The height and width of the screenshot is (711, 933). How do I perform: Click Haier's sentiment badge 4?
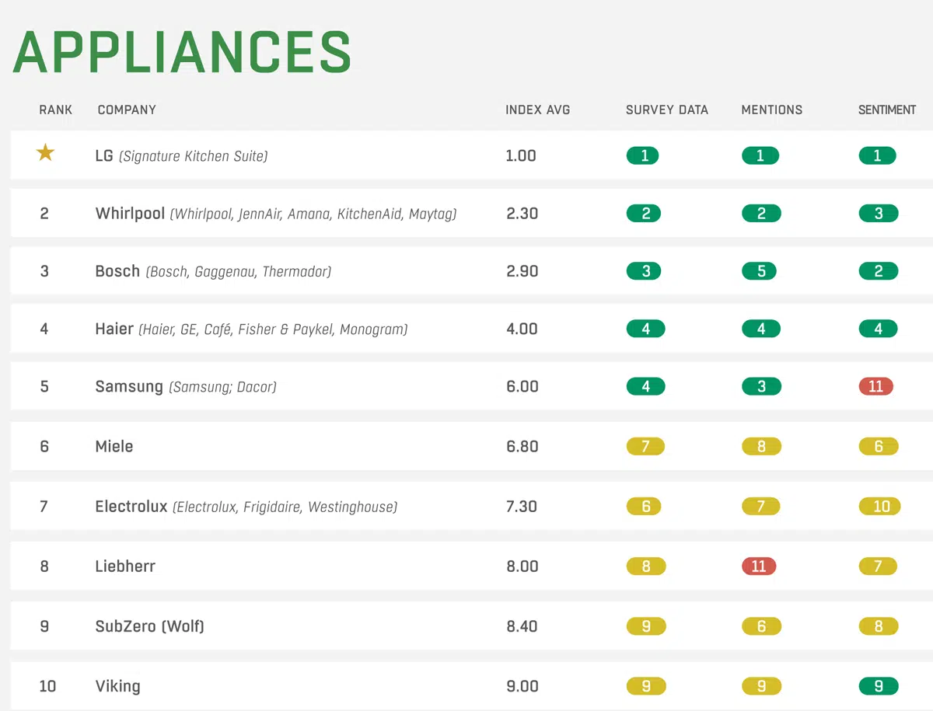(x=879, y=329)
